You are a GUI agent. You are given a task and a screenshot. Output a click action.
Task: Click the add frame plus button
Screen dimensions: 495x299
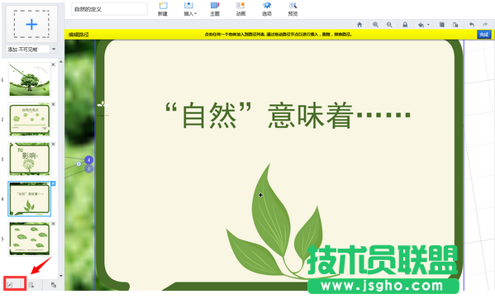click(31, 24)
